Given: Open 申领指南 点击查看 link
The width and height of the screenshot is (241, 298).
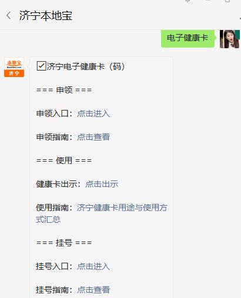Looking at the screenshot, I should point(93,137).
